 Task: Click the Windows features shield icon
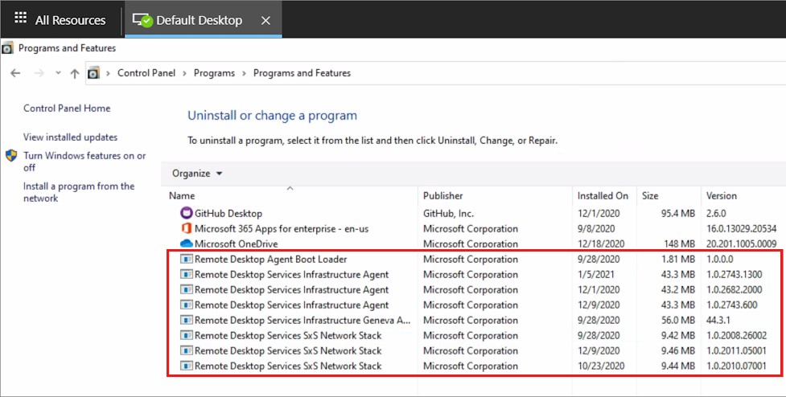pyautogui.click(x=11, y=155)
